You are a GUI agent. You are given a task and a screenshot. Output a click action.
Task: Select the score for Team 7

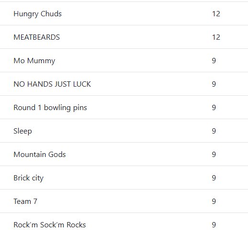[x=214, y=201]
